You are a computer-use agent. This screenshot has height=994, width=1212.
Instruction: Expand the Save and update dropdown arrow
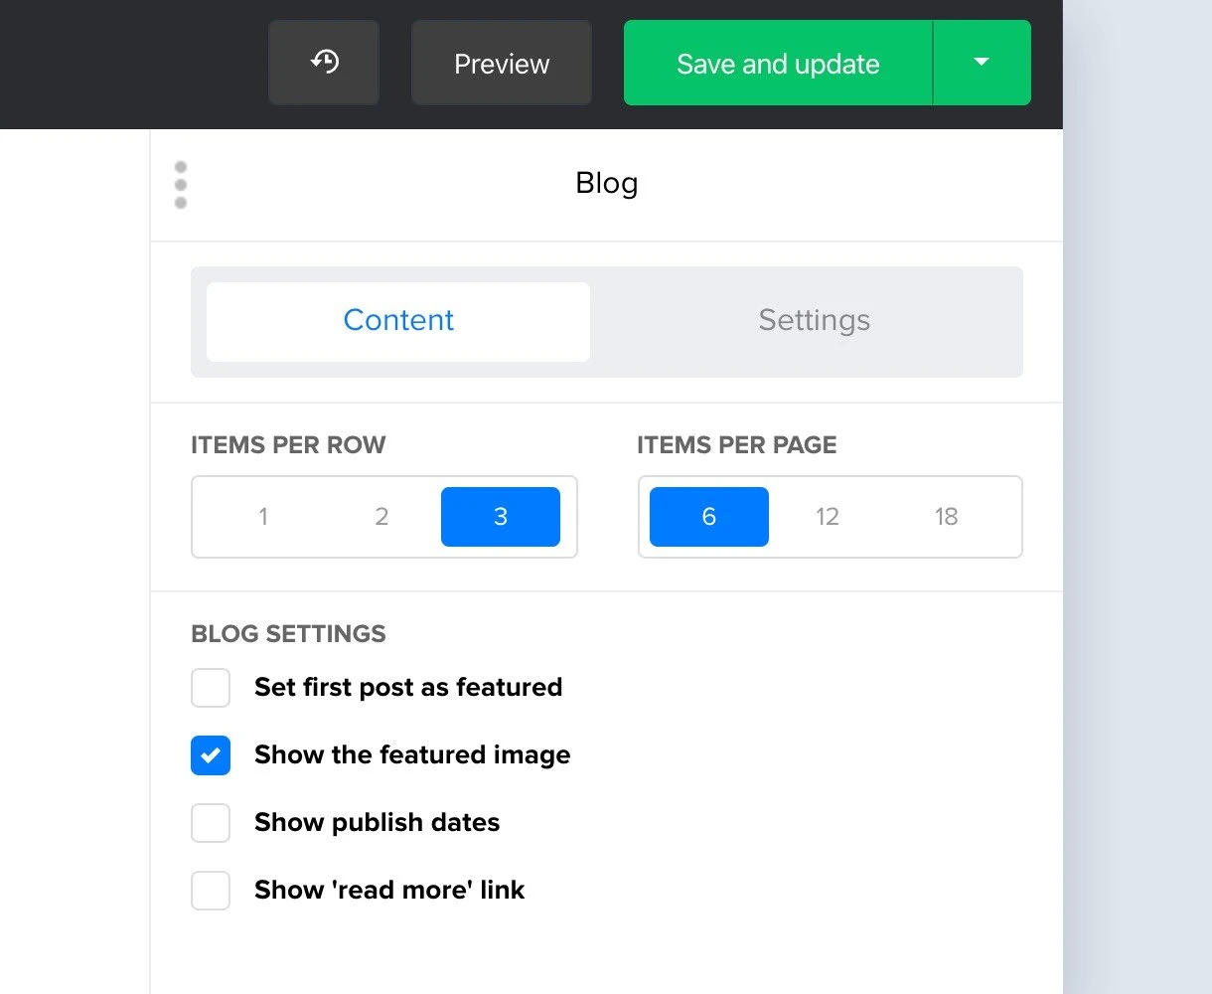click(982, 63)
